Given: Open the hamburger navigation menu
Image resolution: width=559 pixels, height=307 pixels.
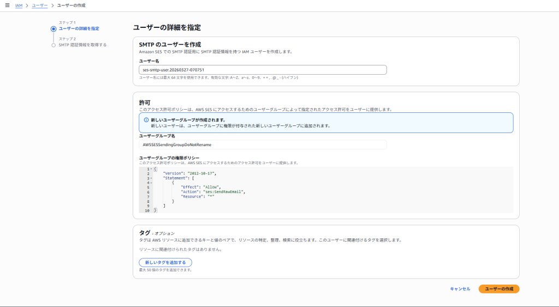Looking at the screenshot, I should point(7,5).
